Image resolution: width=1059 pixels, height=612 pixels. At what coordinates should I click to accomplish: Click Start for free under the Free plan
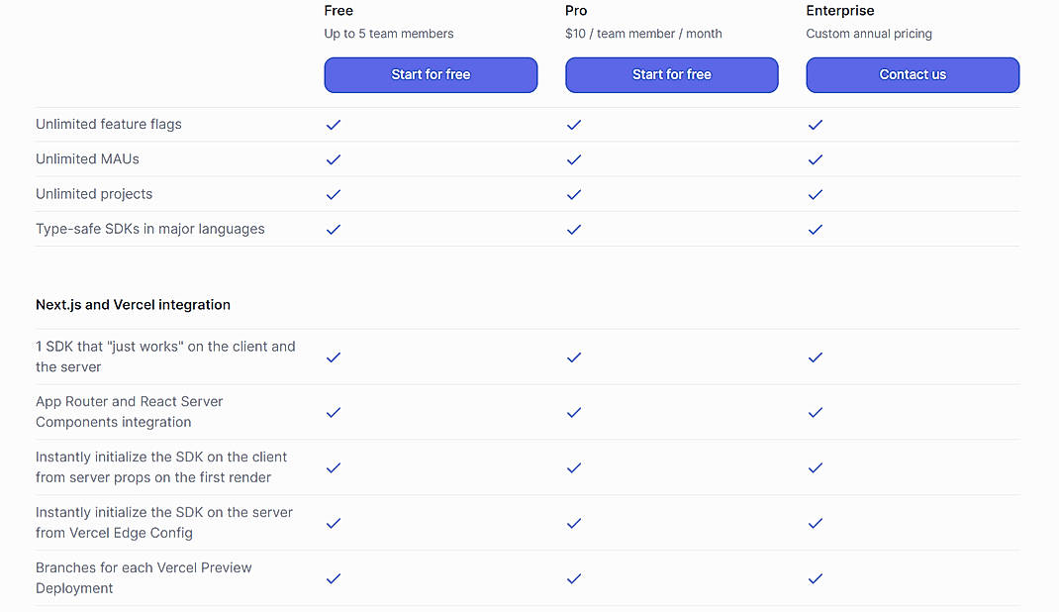pos(431,74)
